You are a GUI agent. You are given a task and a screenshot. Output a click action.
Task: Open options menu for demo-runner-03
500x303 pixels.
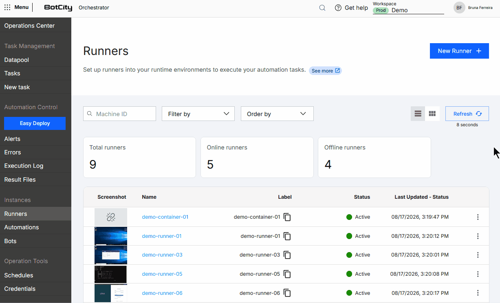click(478, 255)
